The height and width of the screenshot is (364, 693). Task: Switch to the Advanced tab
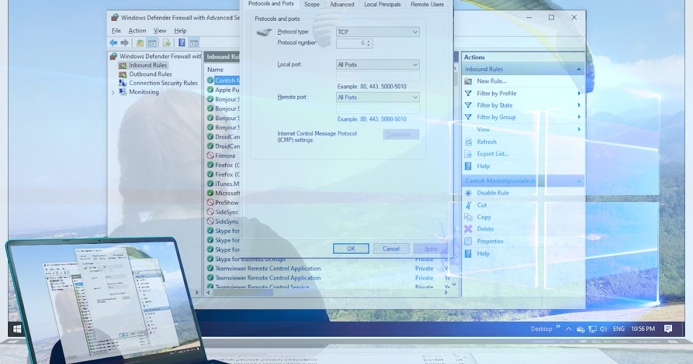(342, 4)
